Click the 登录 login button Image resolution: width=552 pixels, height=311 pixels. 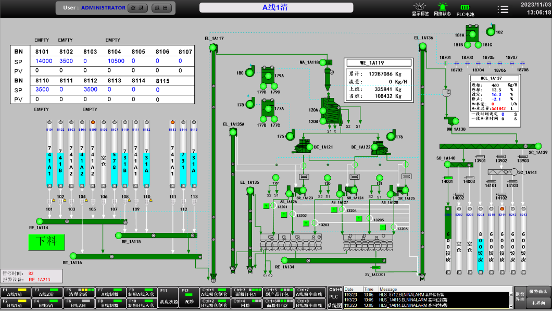point(138,8)
